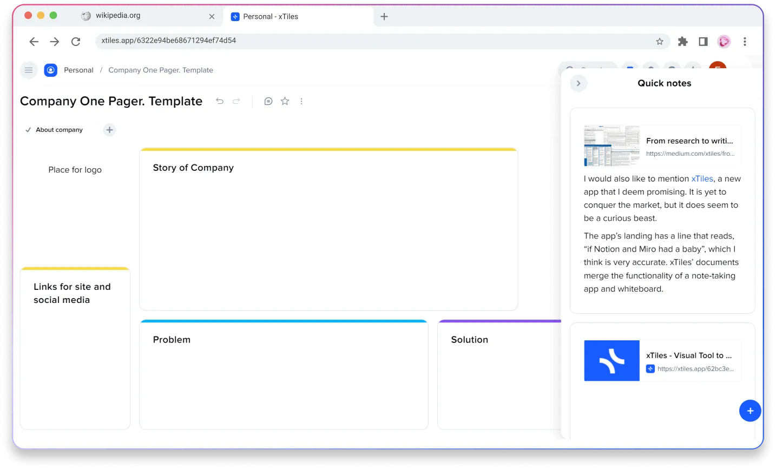Close the wikipedia.org tab

pyautogui.click(x=212, y=17)
